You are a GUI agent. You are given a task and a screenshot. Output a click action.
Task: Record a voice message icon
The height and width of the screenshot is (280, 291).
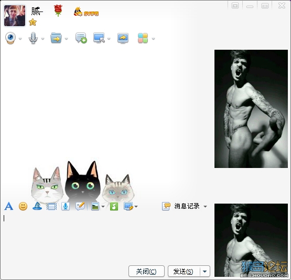[66, 206]
